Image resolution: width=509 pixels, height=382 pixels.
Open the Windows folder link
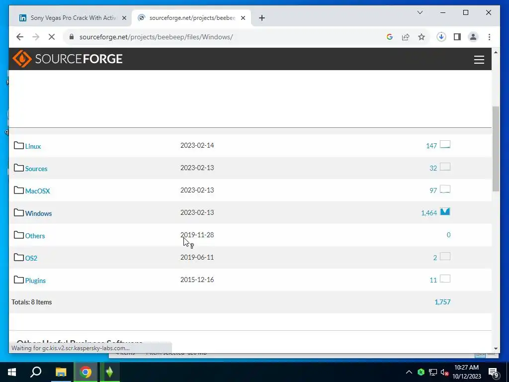click(39, 214)
